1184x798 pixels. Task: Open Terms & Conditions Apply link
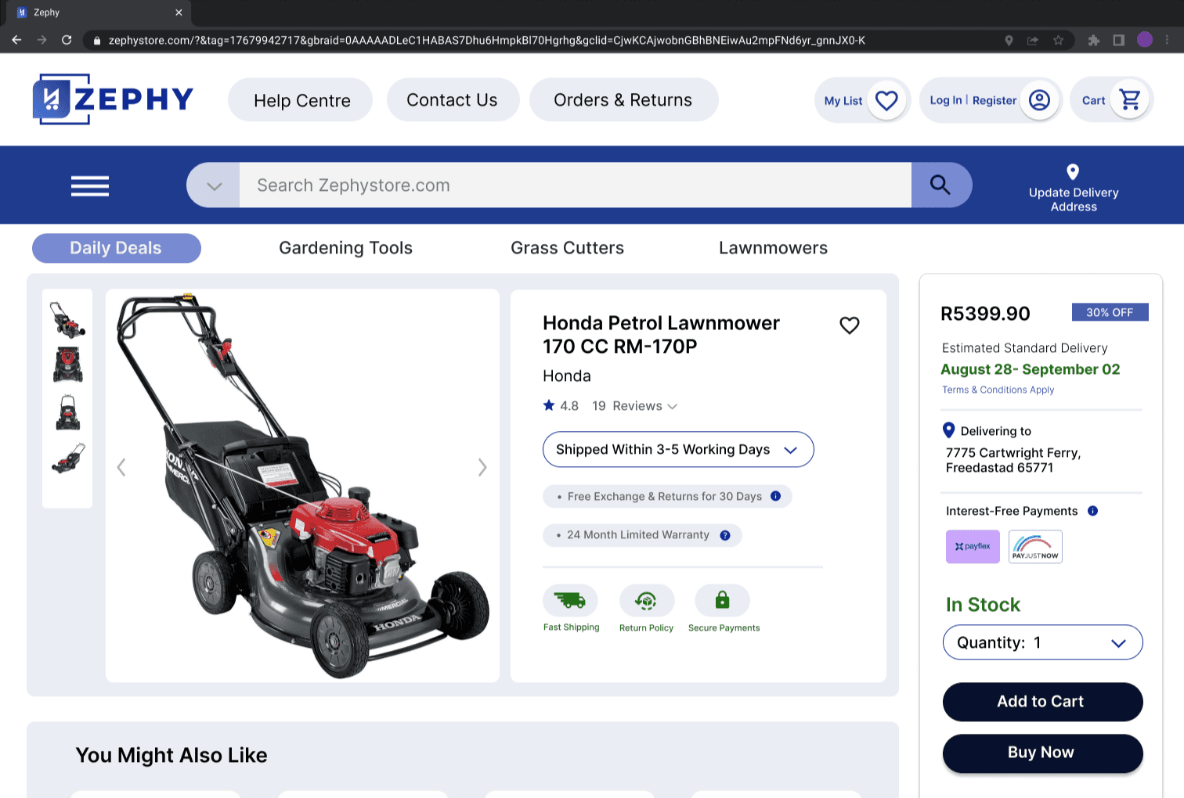998,390
